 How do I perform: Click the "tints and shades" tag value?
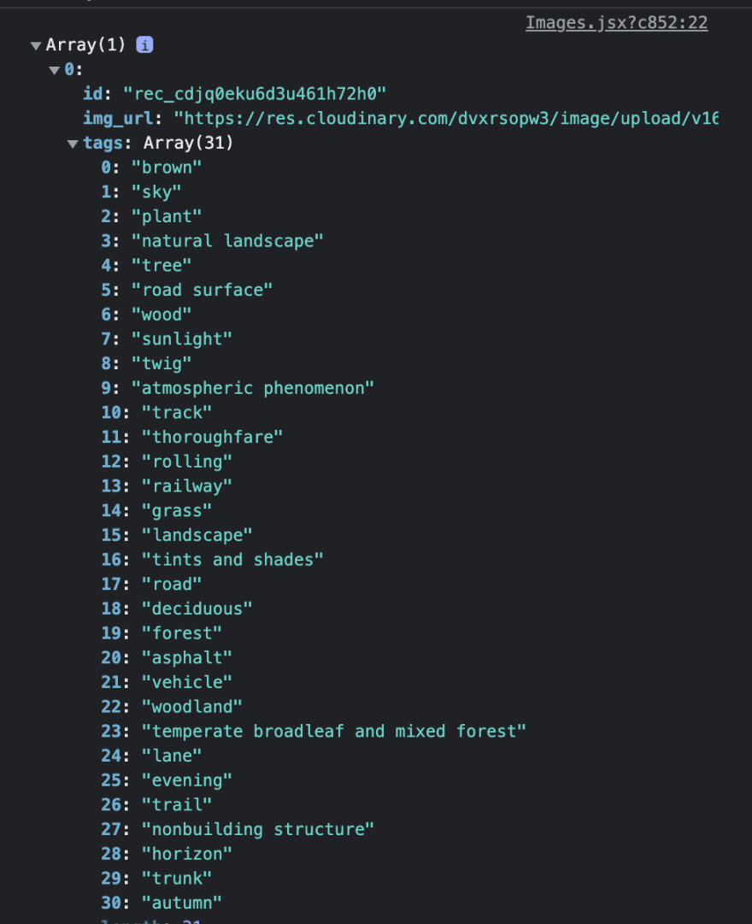tap(237, 559)
